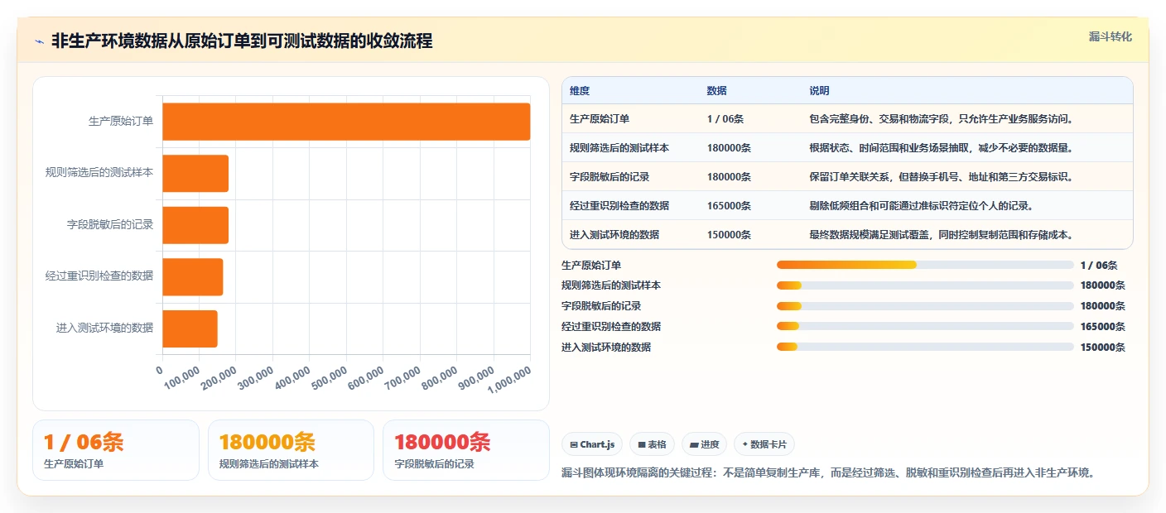1166x513 pixels.
Task: Click the 1 / 06条 value in table
Action: click(x=725, y=118)
